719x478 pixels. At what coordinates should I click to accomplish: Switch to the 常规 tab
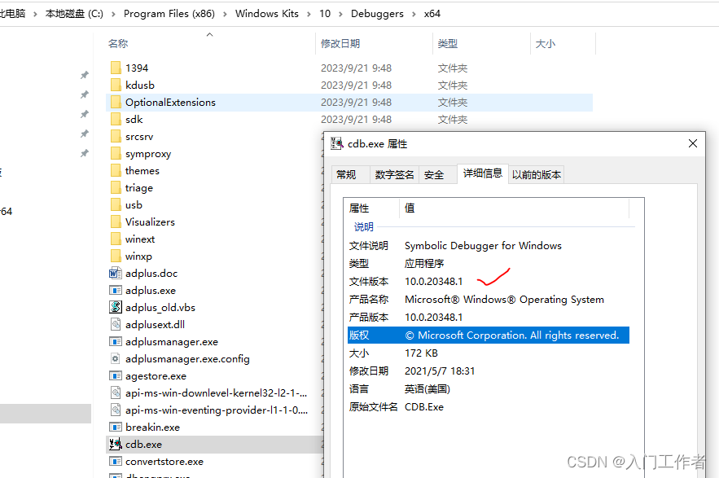(x=349, y=173)
